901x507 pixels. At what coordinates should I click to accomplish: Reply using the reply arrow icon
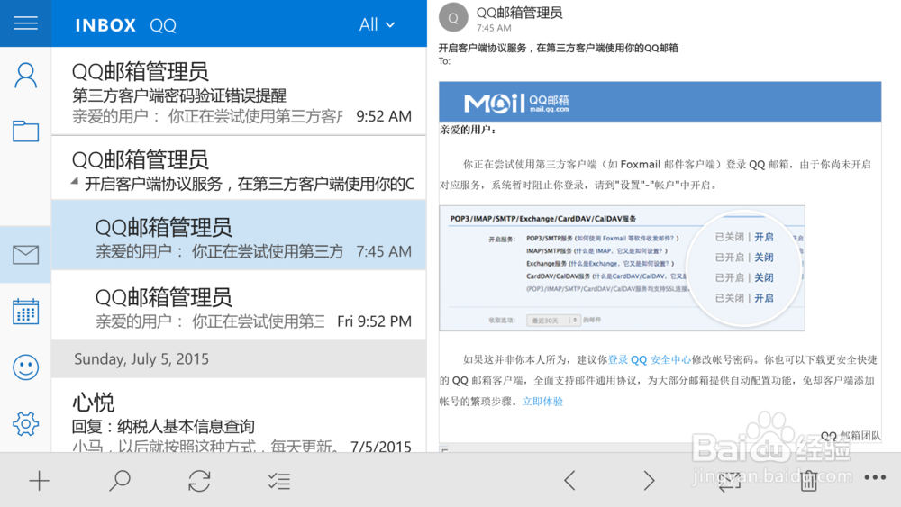[x=729, y=481]
